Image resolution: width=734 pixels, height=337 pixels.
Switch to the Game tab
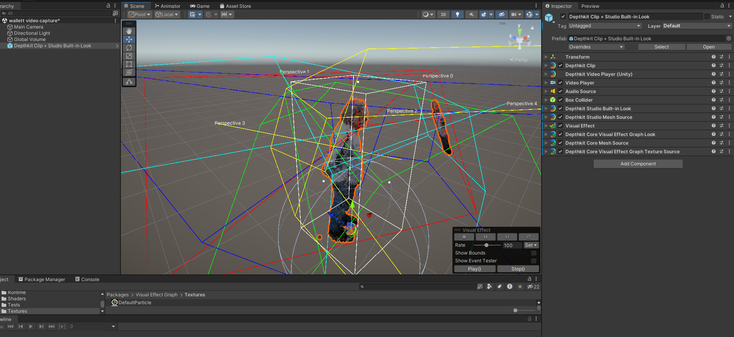coord(200,6)
